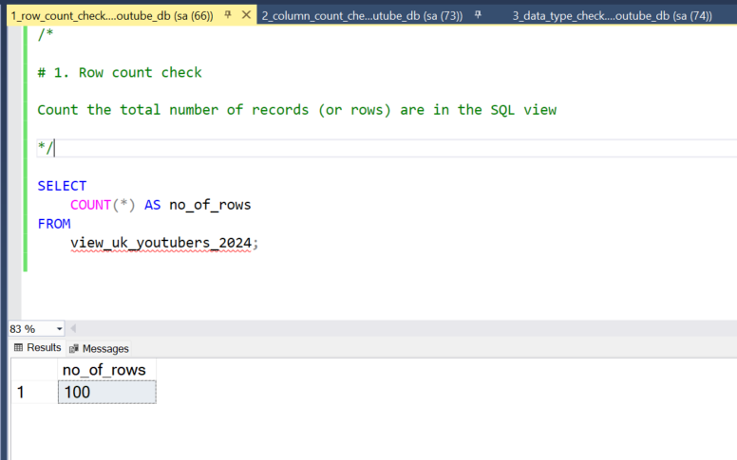Click the FROM keyword in the editor
Viewport: 737px width, 460px height.
pyautogui.click(x=53, y=224)
